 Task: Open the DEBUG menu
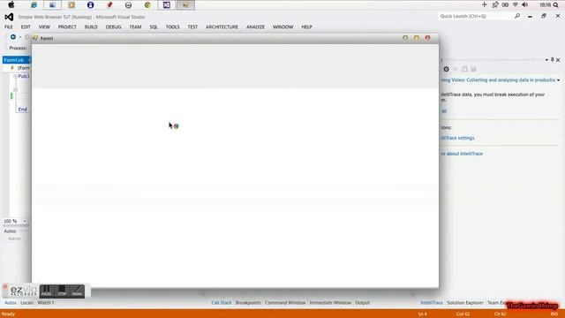114,27
